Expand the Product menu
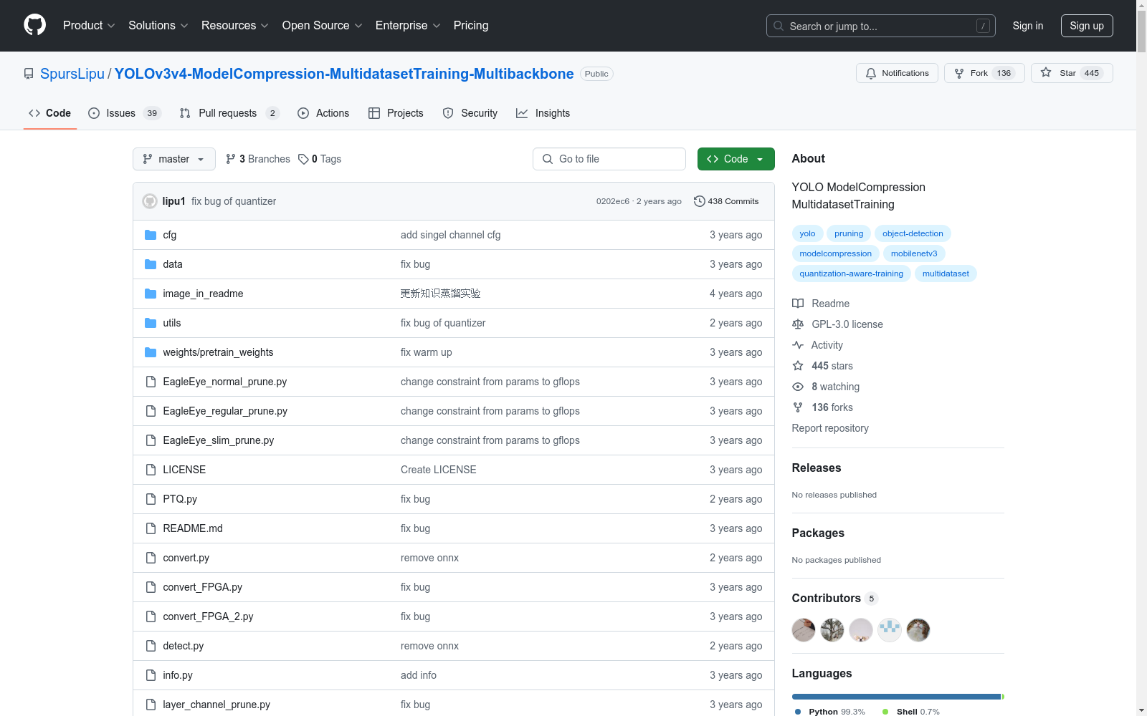Image resolution: width=1147 pixels, height=716 pixels. pyautogui.click(x=89, y=26)
